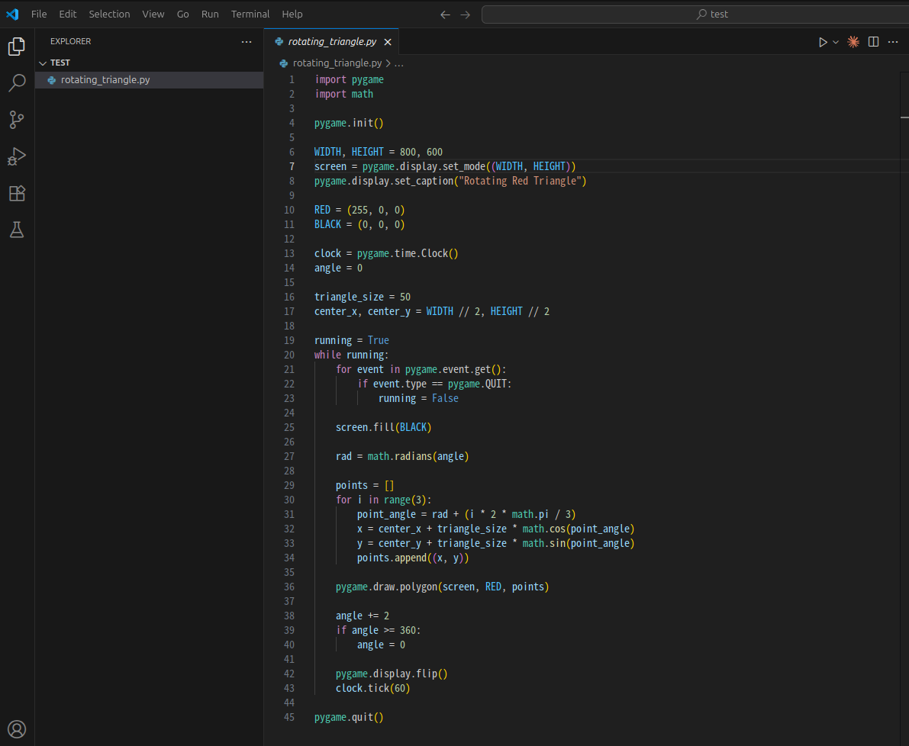909x746 pixels.
Task: Open editor More Actions ellipsis
Action: click(x=893, y=42)
